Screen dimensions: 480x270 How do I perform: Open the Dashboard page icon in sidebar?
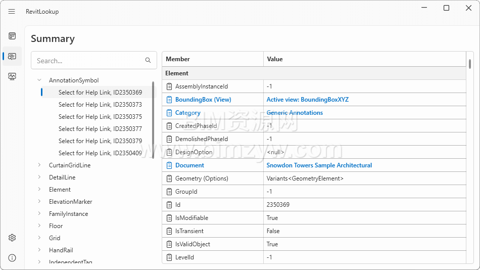tap(12, 36)
